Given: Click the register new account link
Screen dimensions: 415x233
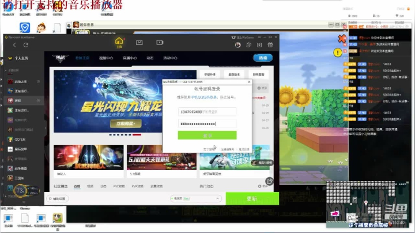Looking at the screenshot, I should 227,149.
